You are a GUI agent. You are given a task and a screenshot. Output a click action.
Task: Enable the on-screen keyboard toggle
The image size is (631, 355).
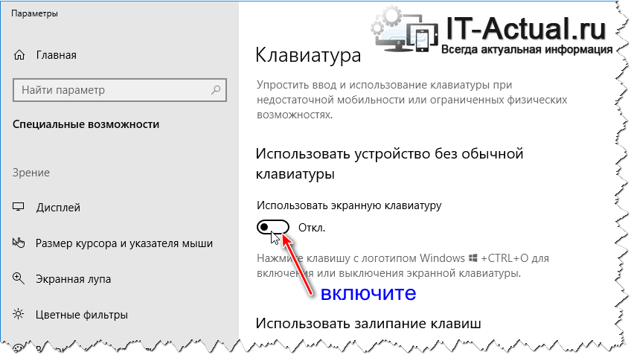click(x=272, y=227)
